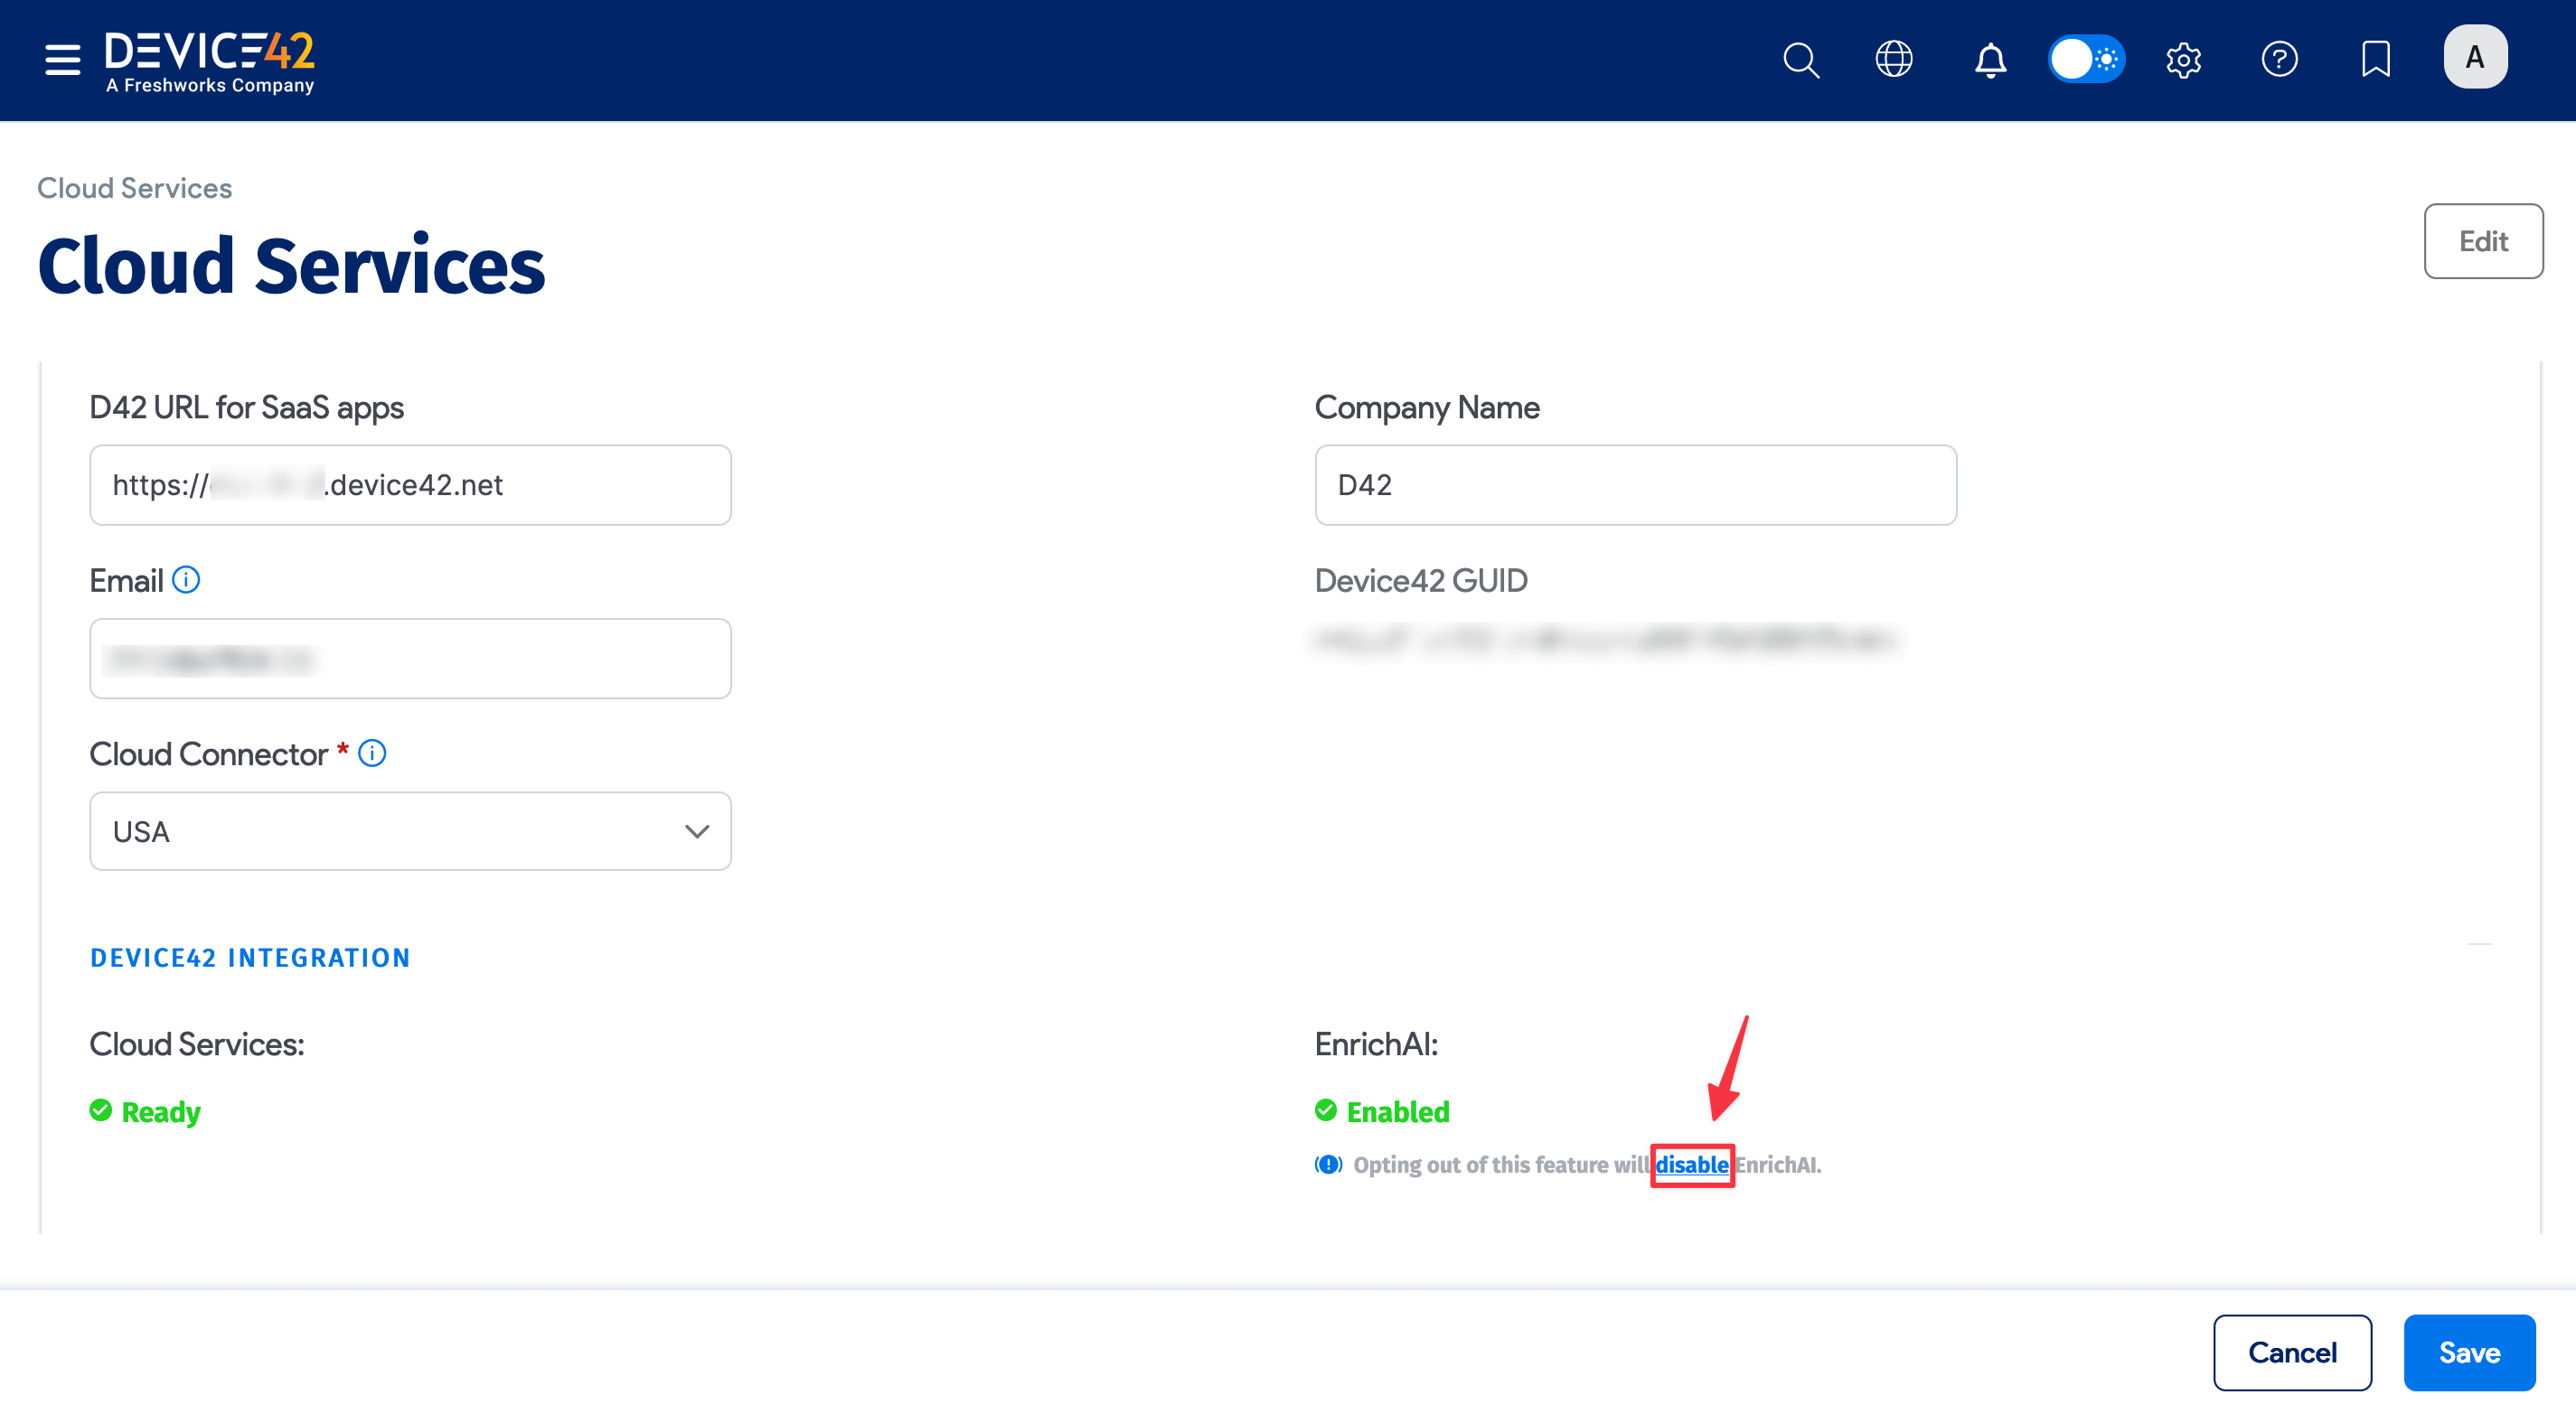Click the Cloud Services breadcrumb
The height and width of the screenshot is (1404, 2576).
(x=134, y=188)
